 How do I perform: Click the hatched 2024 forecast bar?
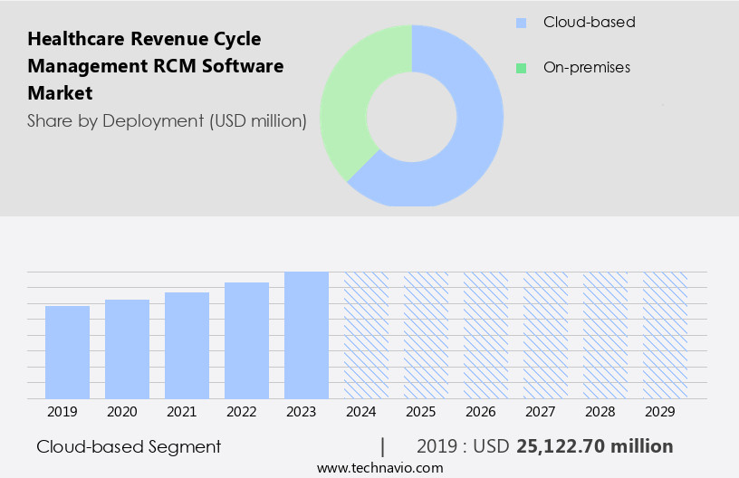pos(366,335)
